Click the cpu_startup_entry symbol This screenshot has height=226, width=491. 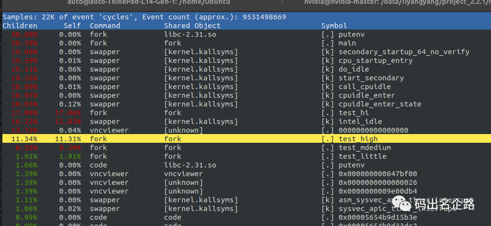click(376, 60)
